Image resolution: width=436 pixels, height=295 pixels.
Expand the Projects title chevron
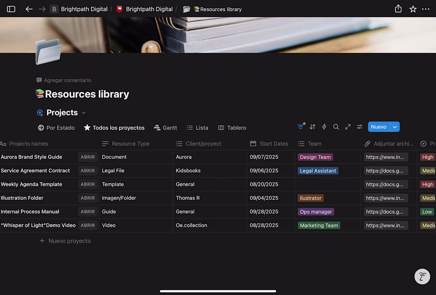tap(84, 113)
